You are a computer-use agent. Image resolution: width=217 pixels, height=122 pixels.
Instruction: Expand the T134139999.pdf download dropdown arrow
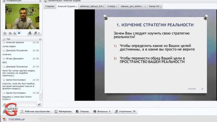[x=40, y=119]
